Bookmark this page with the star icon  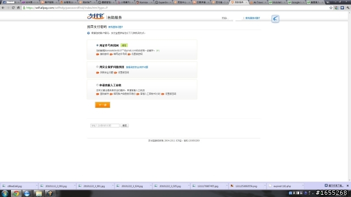click(x=331, y=8)
